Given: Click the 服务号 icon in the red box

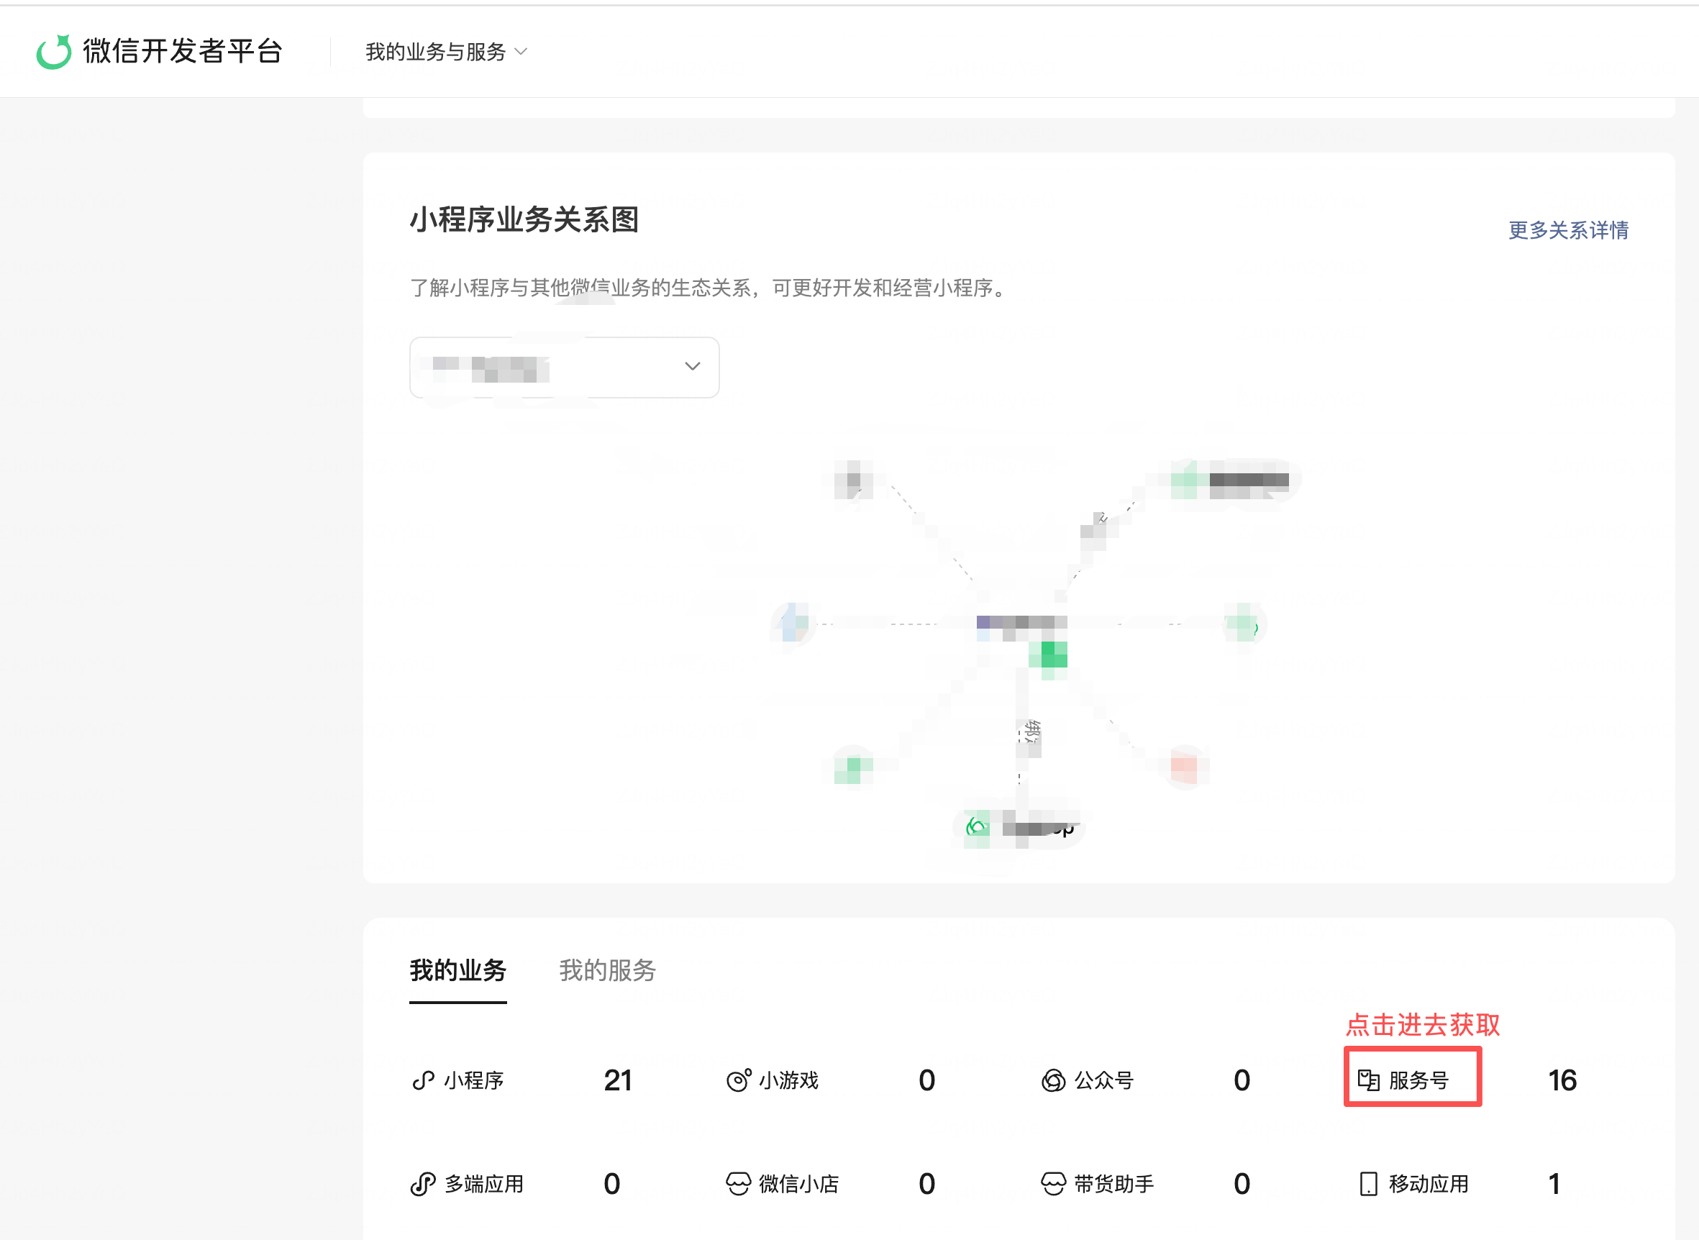Looking at the screenshot, I should [x=1368, y=1080].
